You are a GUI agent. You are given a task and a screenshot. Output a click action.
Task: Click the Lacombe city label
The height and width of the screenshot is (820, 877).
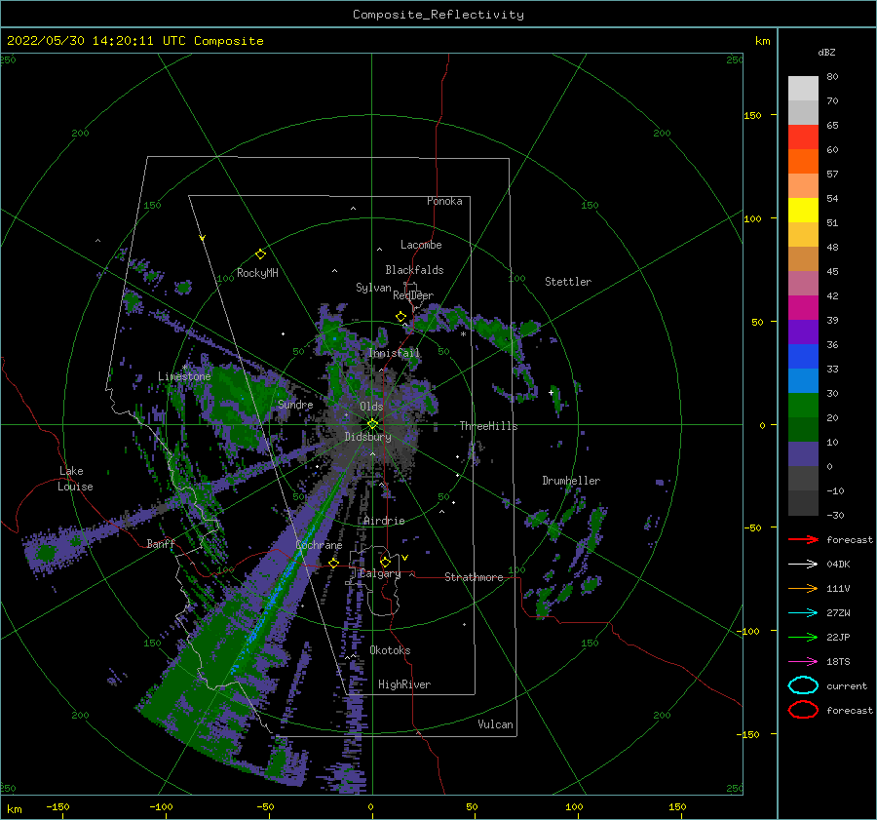coord(421,245)
